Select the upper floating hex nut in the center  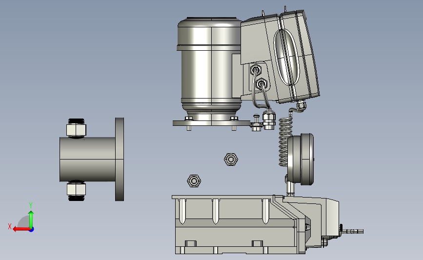[x=231, y=160]
